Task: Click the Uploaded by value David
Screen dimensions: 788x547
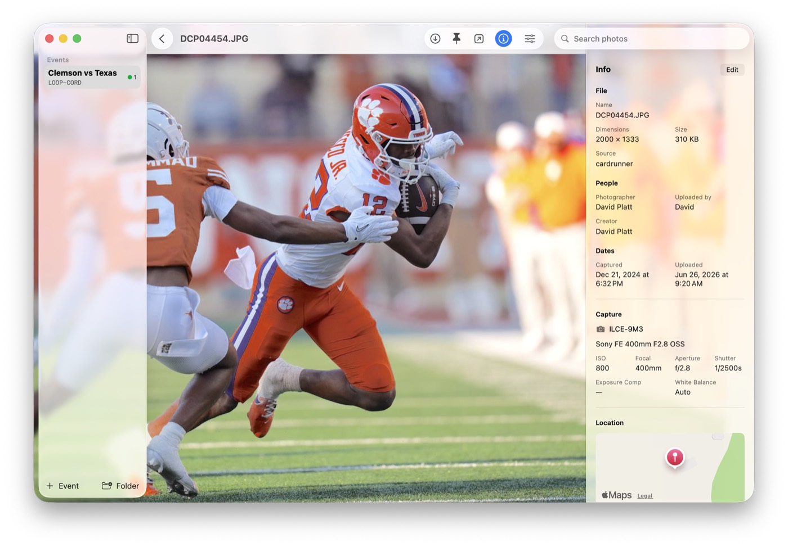Action: point(684,207)
